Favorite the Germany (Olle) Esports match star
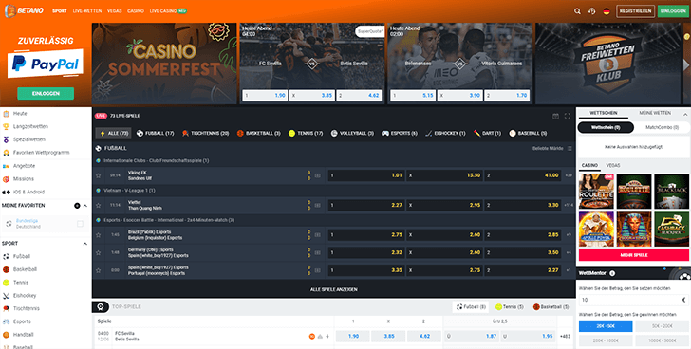This screenshot has width=691, height=349. point(99,252)
